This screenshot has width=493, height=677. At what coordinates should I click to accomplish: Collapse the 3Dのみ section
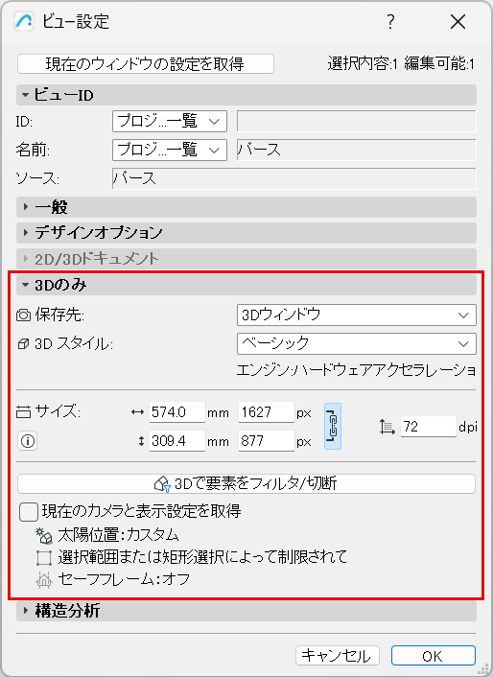246,285
